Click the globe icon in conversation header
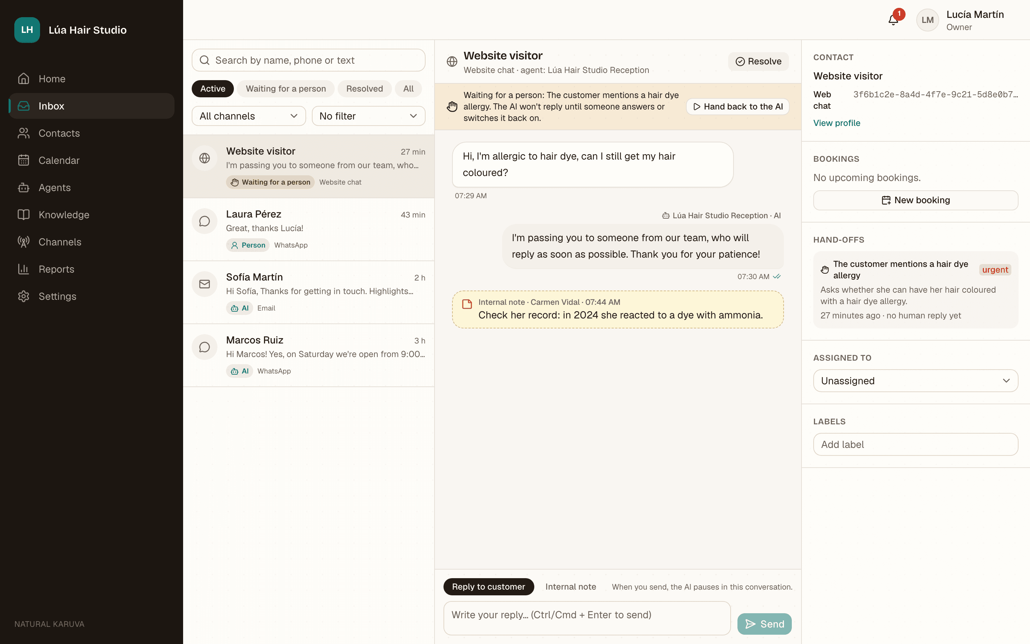 (452, 62)
